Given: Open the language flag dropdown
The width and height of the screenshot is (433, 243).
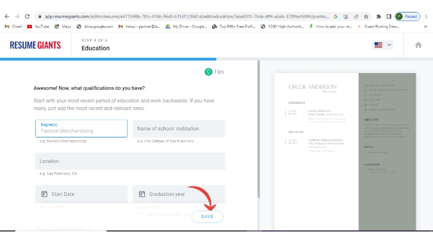Looking at the screenshot, I should tap(383, 45).
